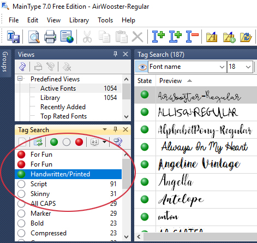
Task: Open the Library menu
Action: pyautogui.click(x=79, y=20)
